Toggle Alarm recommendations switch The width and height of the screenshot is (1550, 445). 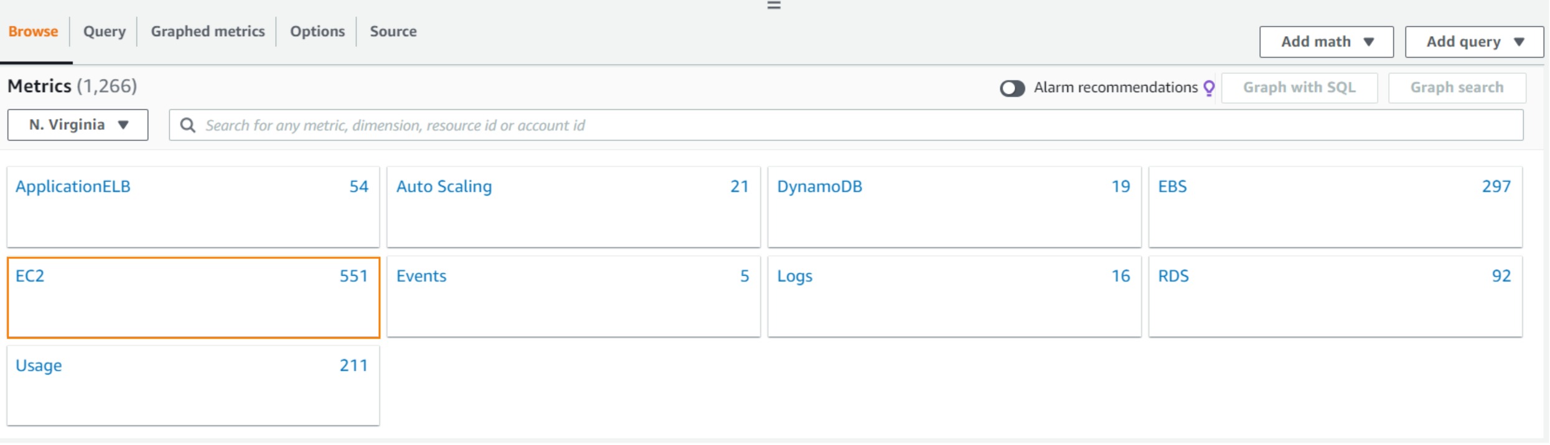1012,88
